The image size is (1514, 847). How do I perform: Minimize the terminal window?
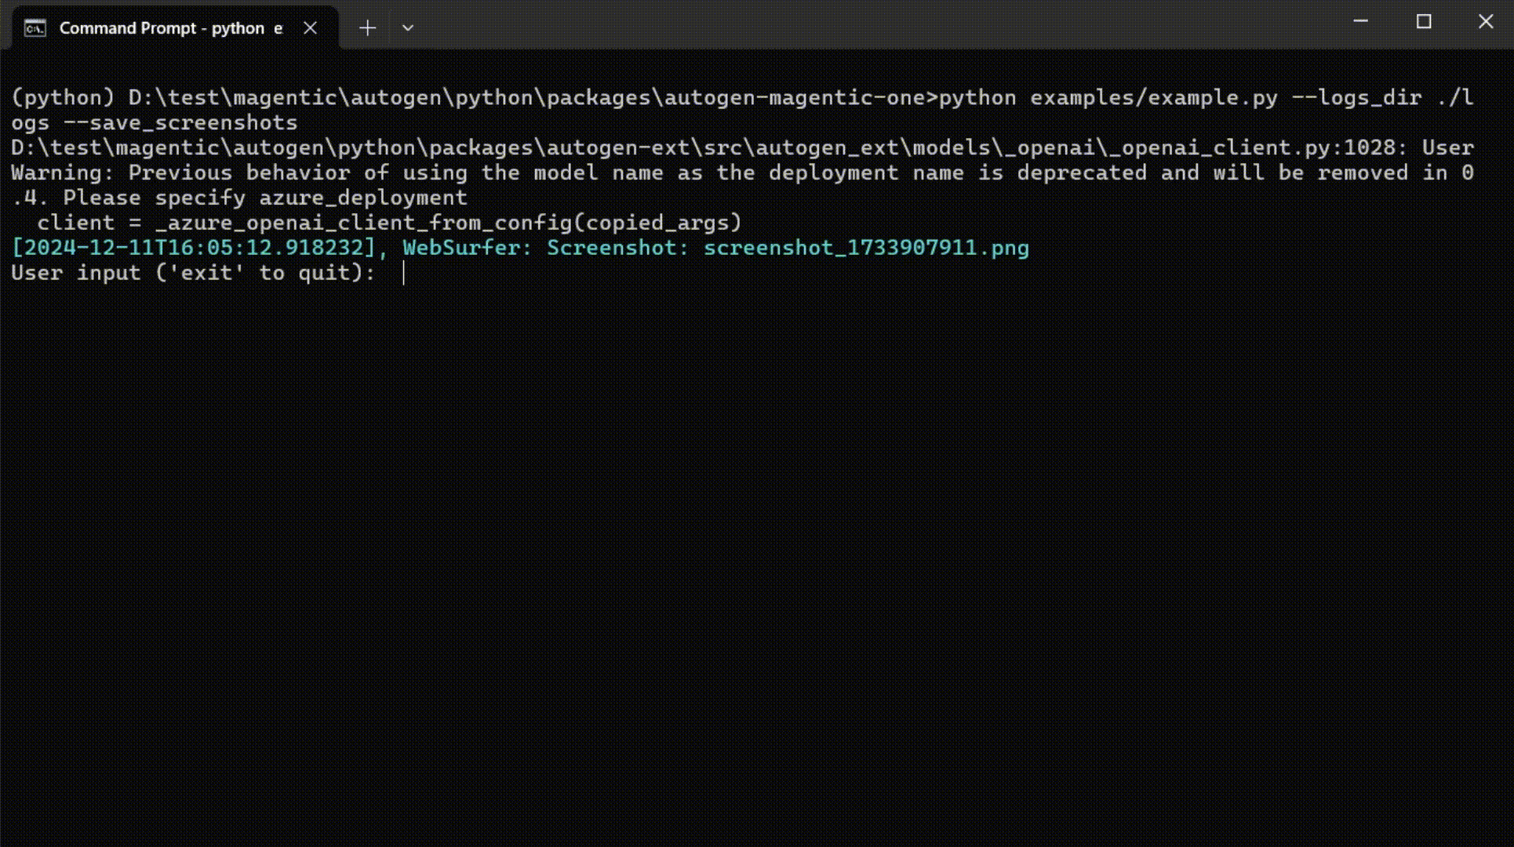click(1361, 22)
